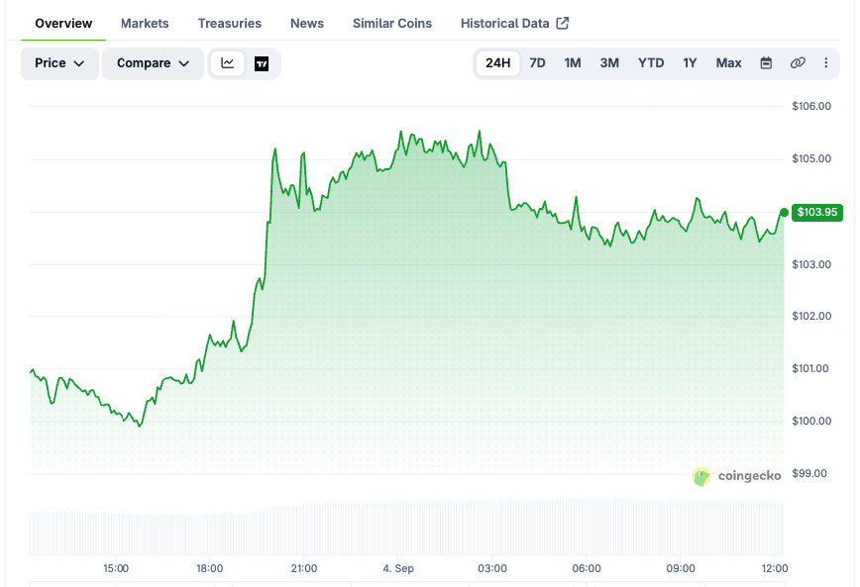This screenshot has width=860, height=587.
Task: Click the 12:00 time axis label
Action: [x=775, y=568]
